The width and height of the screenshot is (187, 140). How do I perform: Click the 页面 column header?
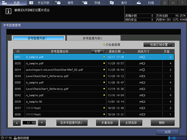(x=167, y=52)
